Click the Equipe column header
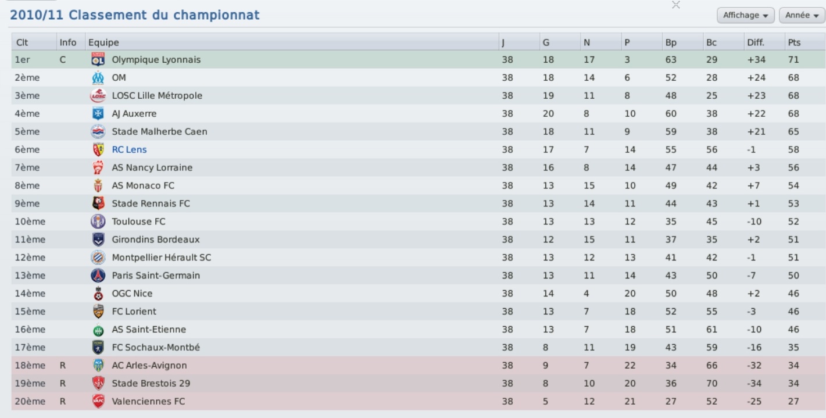The height and width of the screenshot is (418, 826). click(103, 42)
